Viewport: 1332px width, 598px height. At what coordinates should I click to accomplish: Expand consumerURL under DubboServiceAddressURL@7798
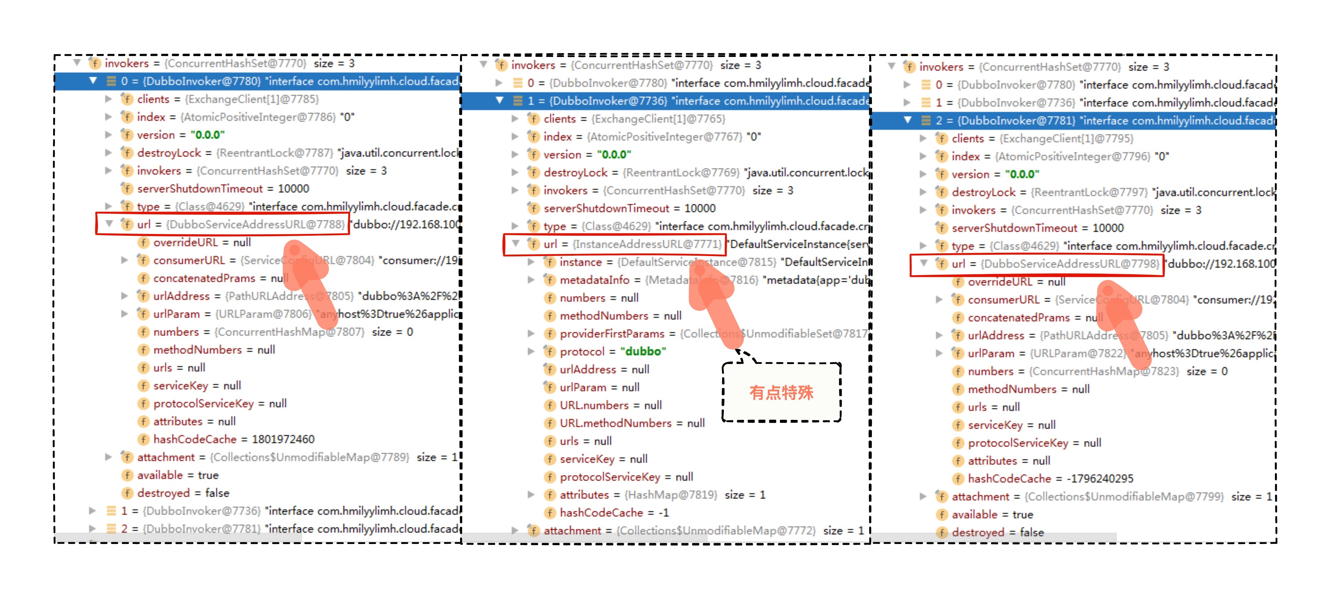point(939,300)
